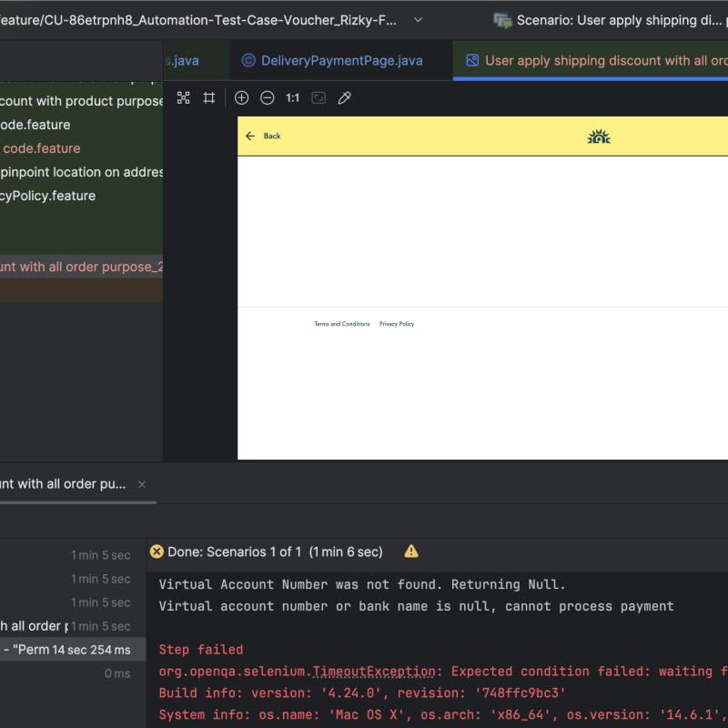Select the red code.feature file in tree
Viewport: 728px width, 728px height.
pyautogui.click(x=41, y=148)
